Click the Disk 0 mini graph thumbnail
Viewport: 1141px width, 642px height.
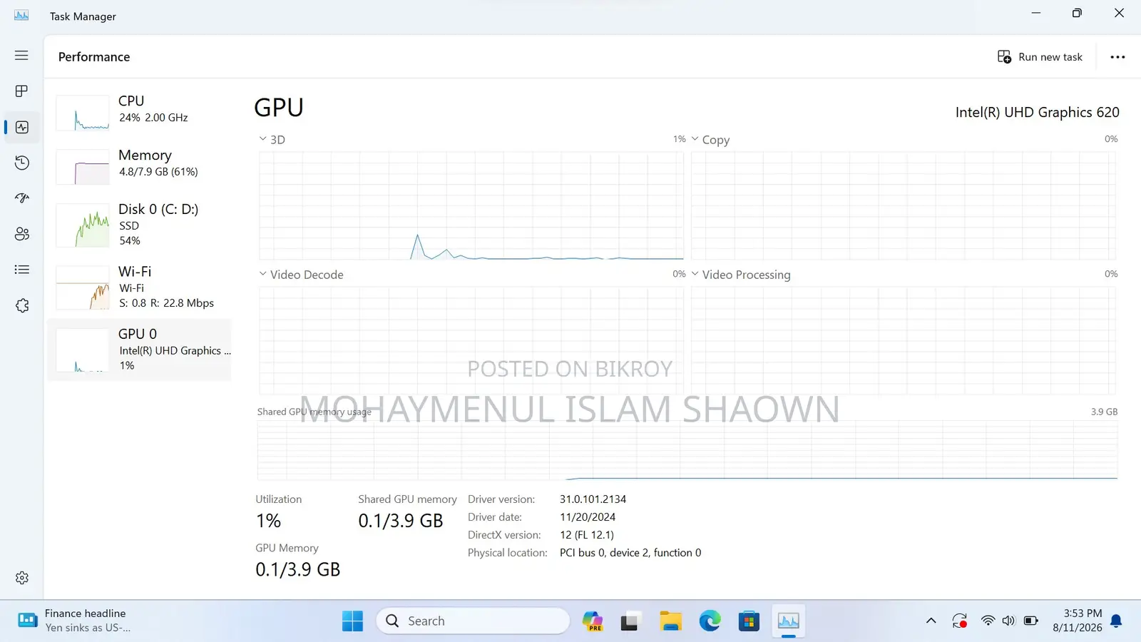click(x=83, y=225)
